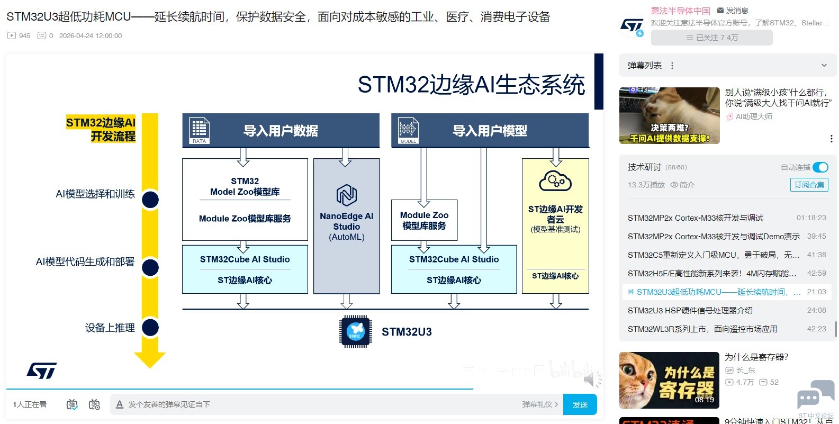Open the 弹幕礼仪 etiquette link
The width and height of the screenshot is (839, 424).
click(x=540, y=404)
